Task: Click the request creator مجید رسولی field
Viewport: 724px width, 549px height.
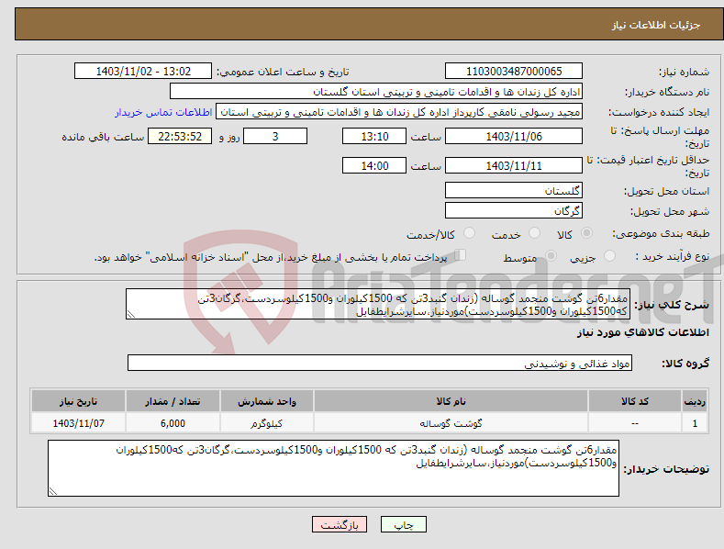Action: click(x=399, y=112)
